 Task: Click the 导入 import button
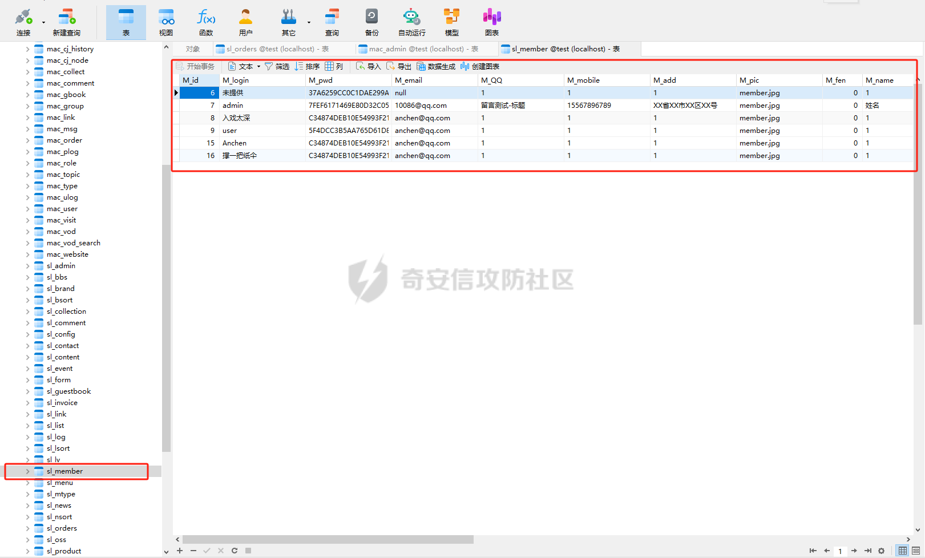coord(368,66)
